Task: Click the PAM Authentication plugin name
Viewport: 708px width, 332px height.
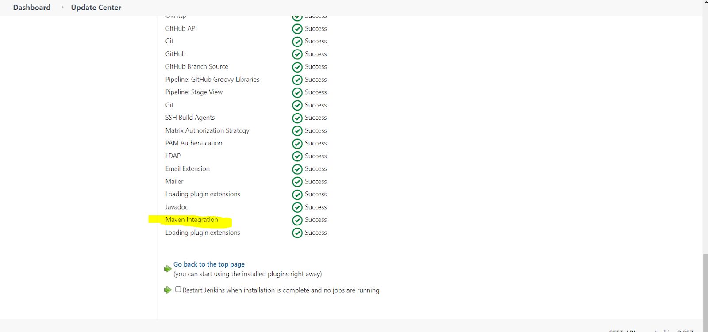Action: [x=194, y=143]
